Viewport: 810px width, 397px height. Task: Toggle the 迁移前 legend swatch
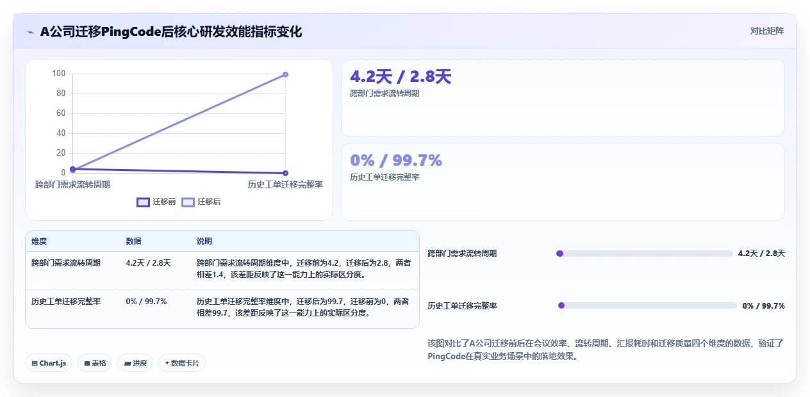[143, 202]
